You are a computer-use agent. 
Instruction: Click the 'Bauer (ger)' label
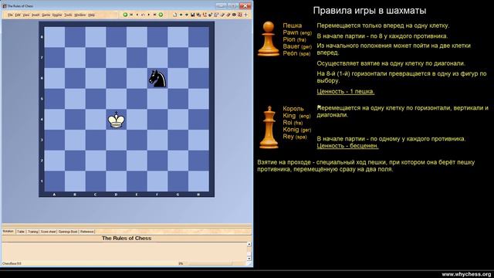[x=297, y=46]
